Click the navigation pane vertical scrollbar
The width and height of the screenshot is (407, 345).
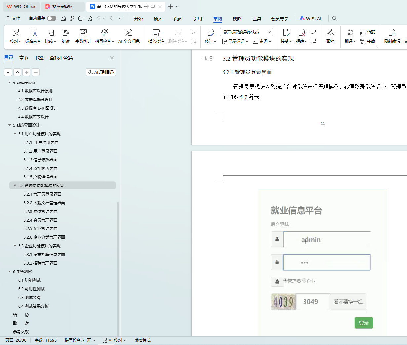(118, 265)
